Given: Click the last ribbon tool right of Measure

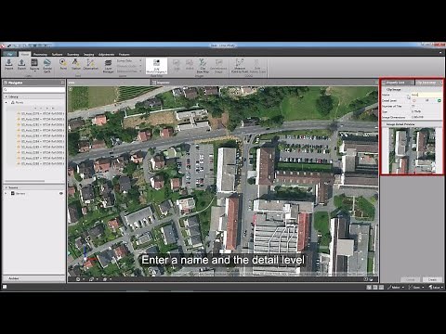Looking at the screenshot, I should [x=257, y=66].
